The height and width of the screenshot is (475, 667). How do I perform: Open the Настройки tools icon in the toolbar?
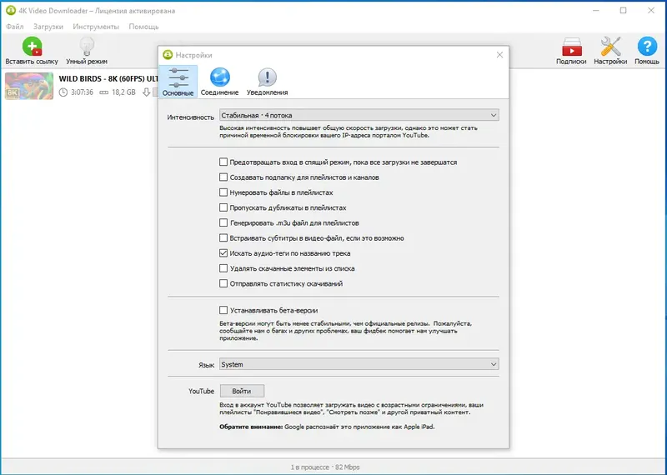pyautogui.click(x=610, y=47)
